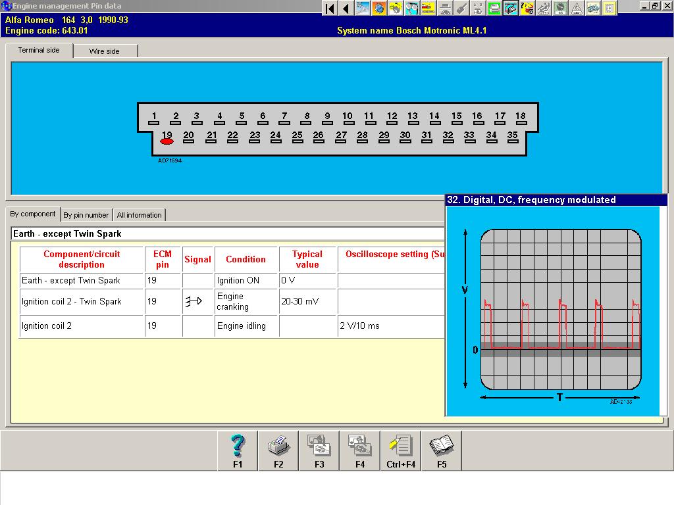Click the F2 printer button
The width and height of the screenshot is (674, 505).
click(x=278, y=450)
